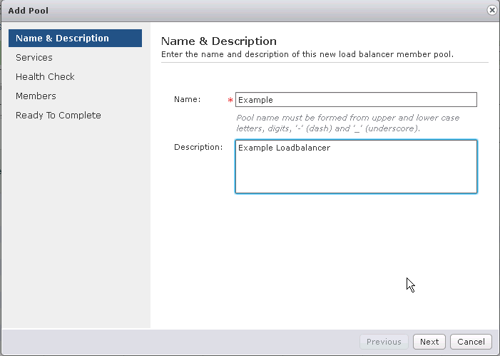Click the italic pool name hint text
Image resolution: width=500 pixels, height=356 pixels.
coord(348,123)
